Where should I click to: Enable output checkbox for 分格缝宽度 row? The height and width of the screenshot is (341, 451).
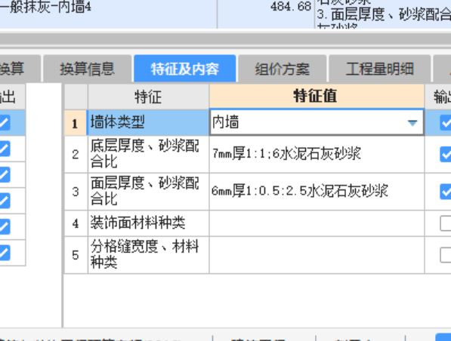[x=446, y=255]
